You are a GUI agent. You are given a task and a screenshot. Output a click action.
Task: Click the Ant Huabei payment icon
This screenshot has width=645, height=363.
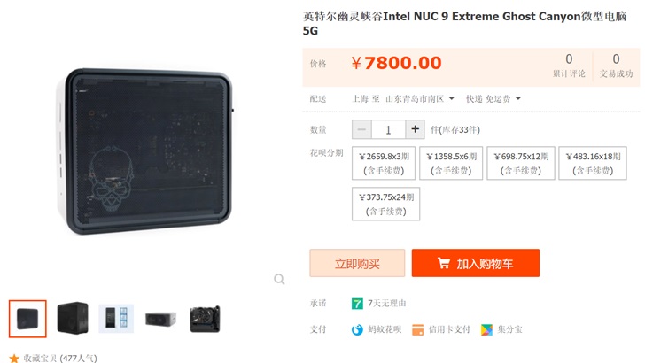(357, 329)
